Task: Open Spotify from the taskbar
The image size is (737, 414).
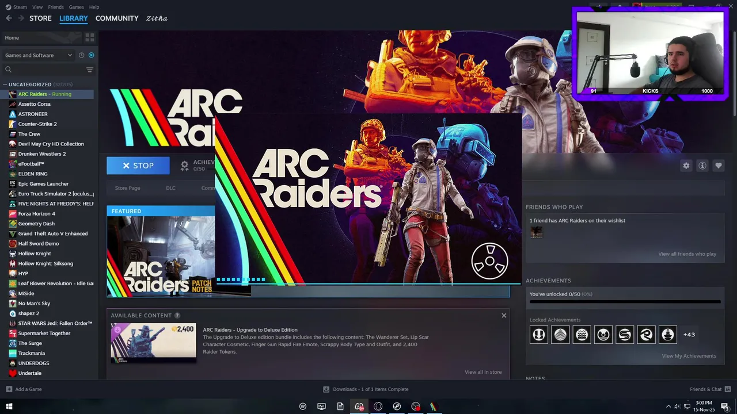Action: [303, 407]
